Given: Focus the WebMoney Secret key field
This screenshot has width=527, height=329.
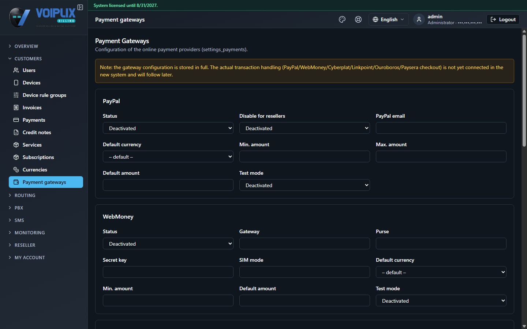Looking at the screenshot, I should [x=168, y=272].
